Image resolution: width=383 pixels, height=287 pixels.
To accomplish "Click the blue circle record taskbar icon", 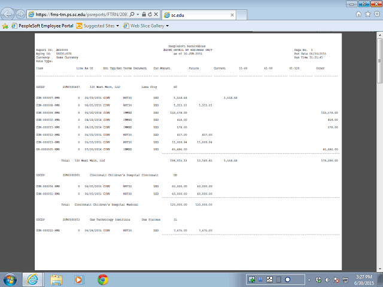I will coord(288,280).
